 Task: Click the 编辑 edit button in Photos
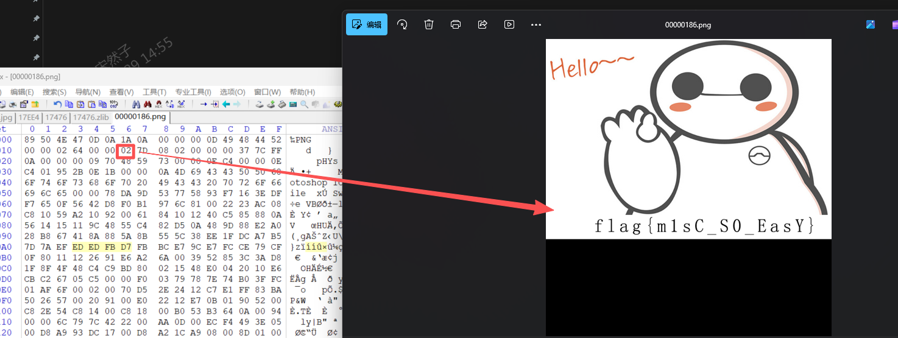tap(367, 24)
